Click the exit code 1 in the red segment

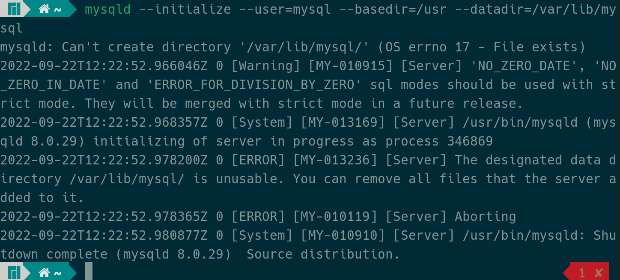(582, 272)
